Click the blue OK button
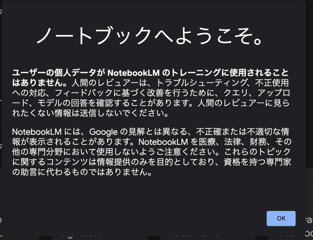 click(x=281, y=218)
